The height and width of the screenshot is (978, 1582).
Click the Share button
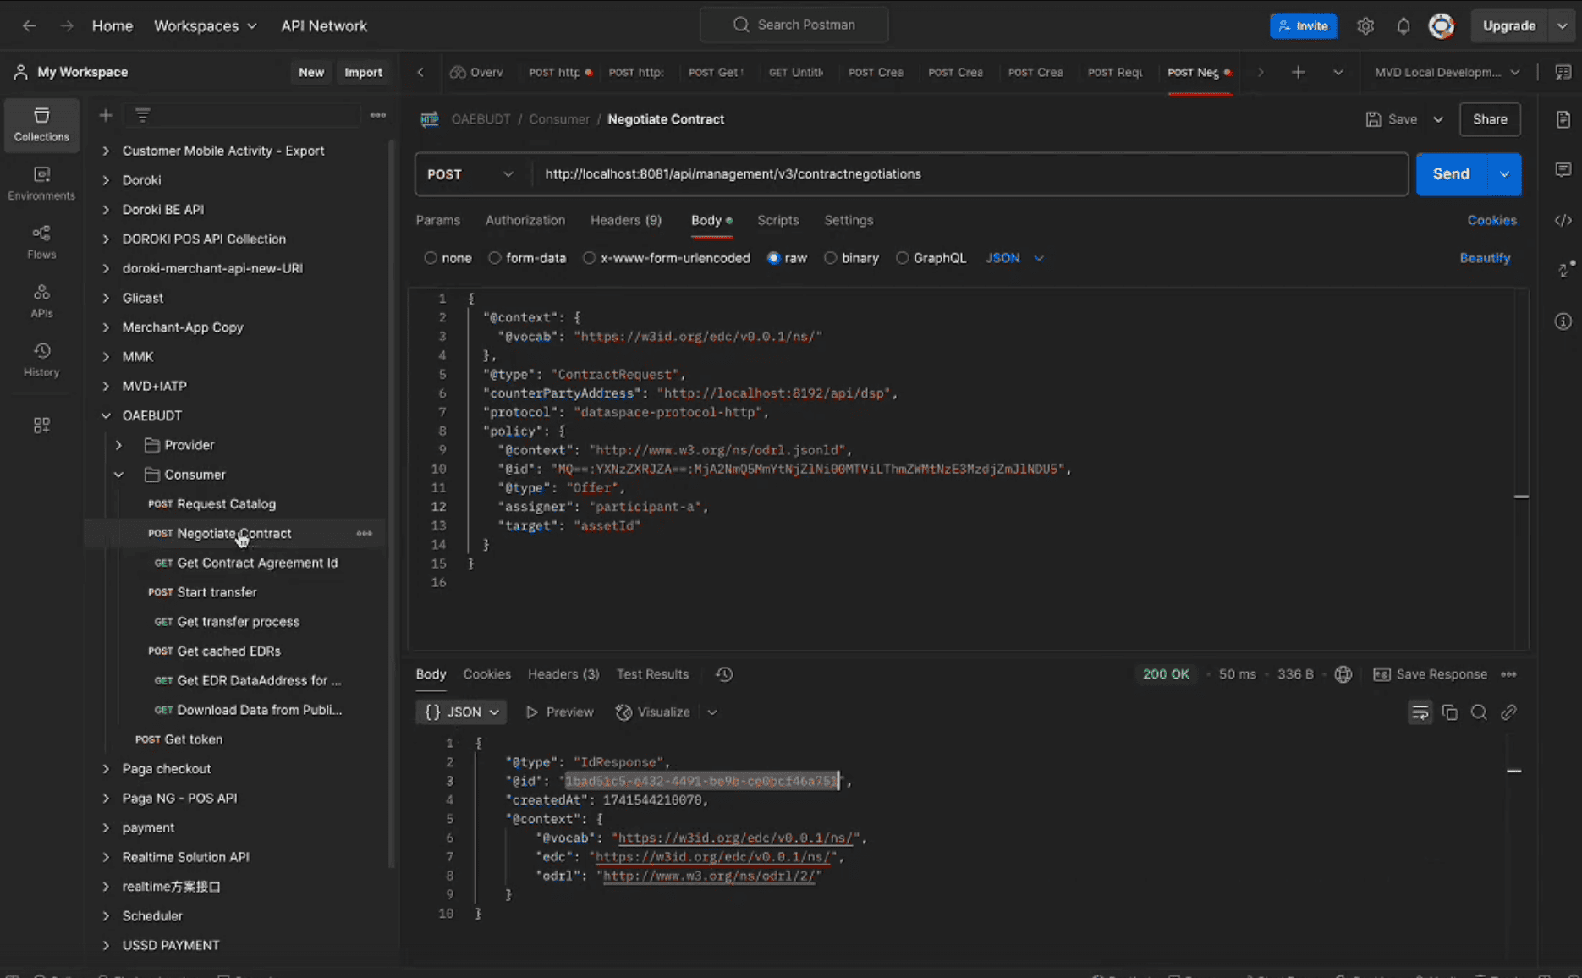coord(1490,119)
